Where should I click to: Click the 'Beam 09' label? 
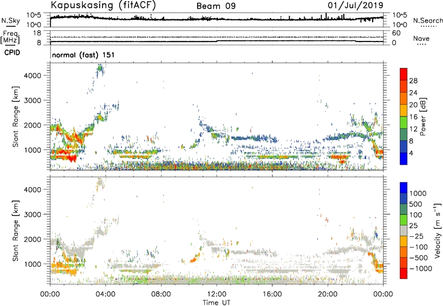216,6
